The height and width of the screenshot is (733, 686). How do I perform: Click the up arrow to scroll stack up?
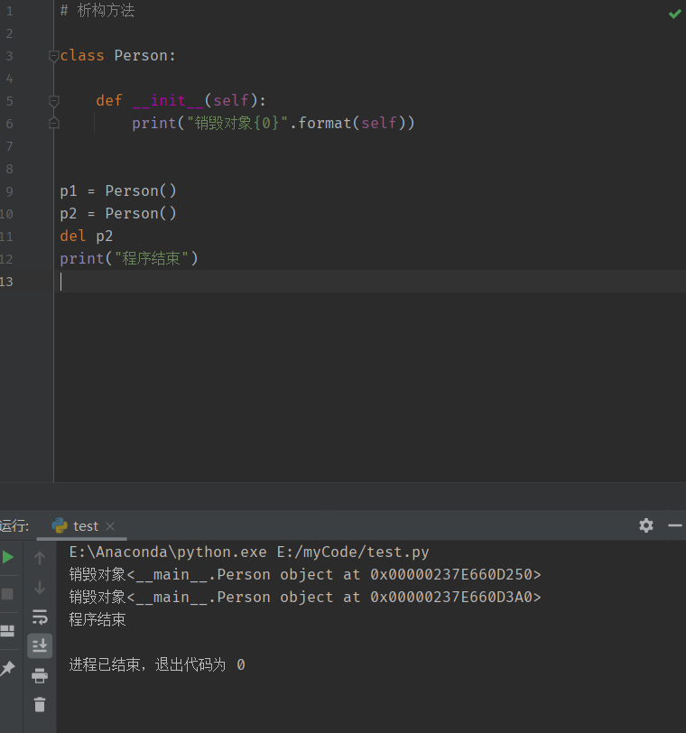coord(40,557)
